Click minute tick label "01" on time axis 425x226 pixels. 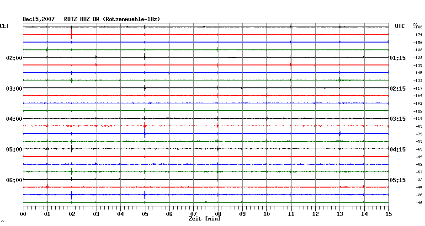coord(48,214)
